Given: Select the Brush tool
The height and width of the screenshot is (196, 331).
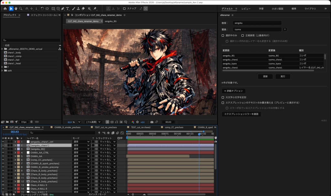Looking at the screenshot, I should pos(73,9).
